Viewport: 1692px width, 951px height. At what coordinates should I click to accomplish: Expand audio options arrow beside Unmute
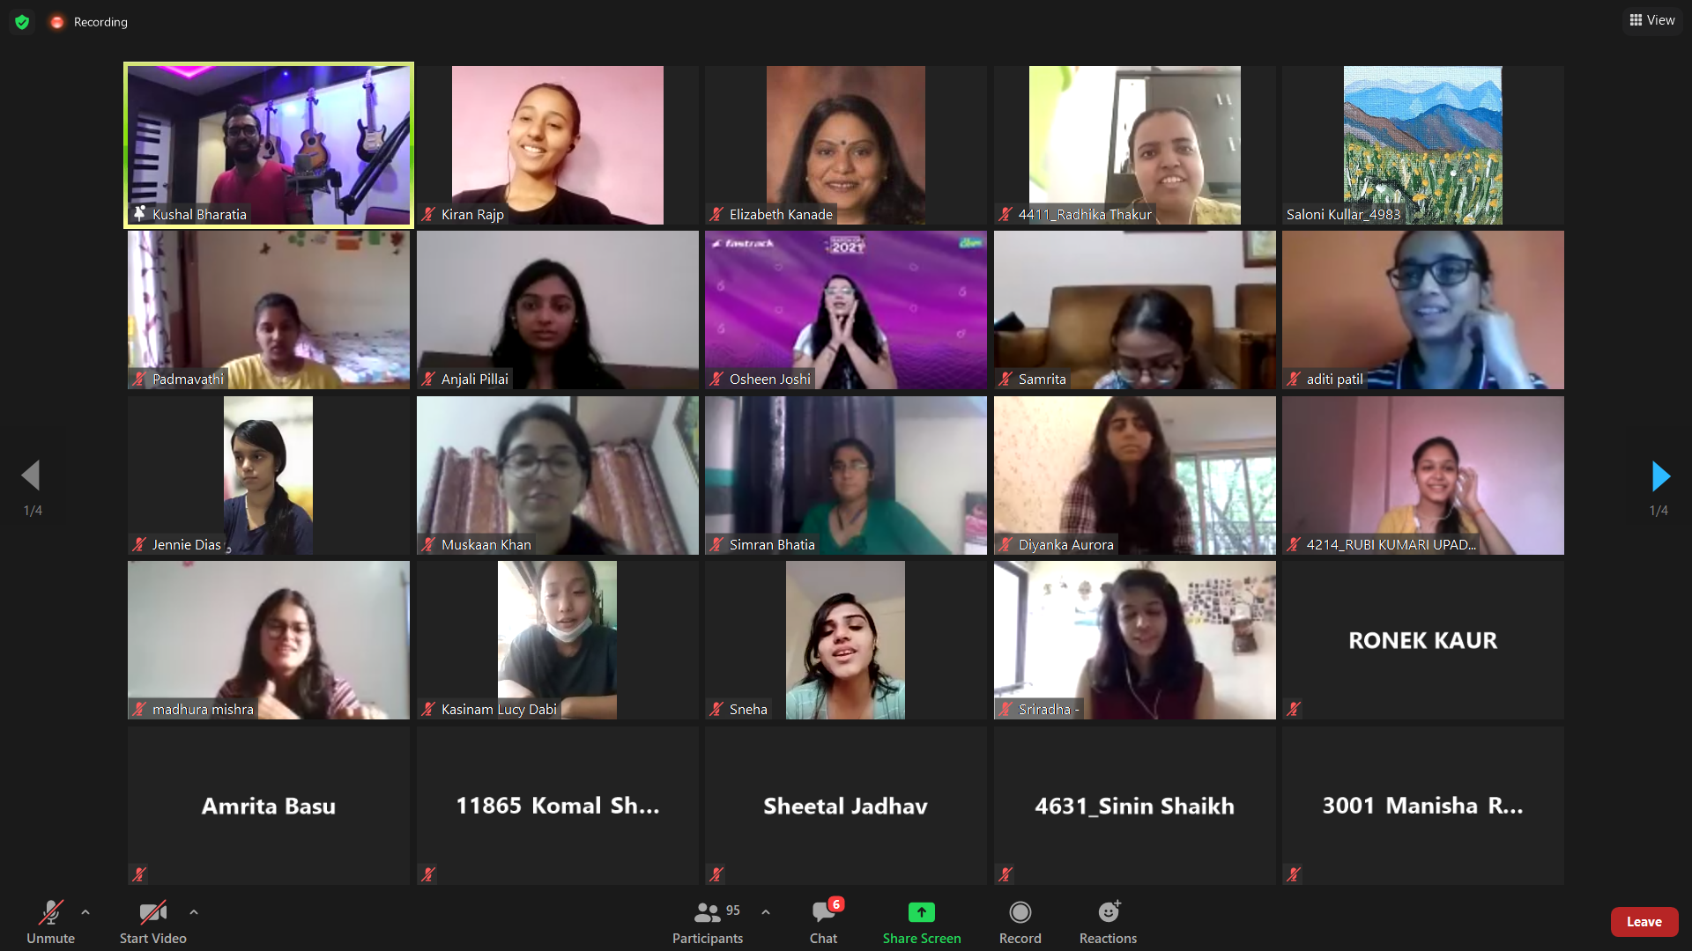coord(85,912)
